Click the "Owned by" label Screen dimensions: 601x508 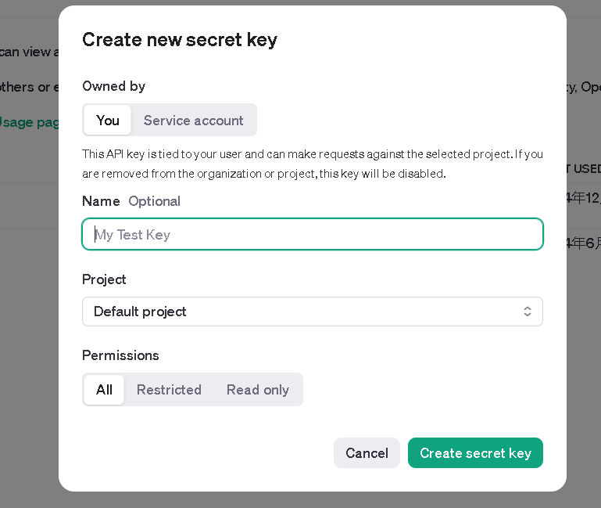(113, 86)
